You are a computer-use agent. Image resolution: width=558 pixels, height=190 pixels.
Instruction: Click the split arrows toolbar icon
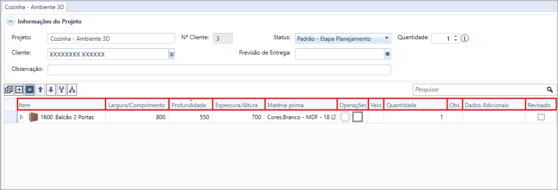72,89
